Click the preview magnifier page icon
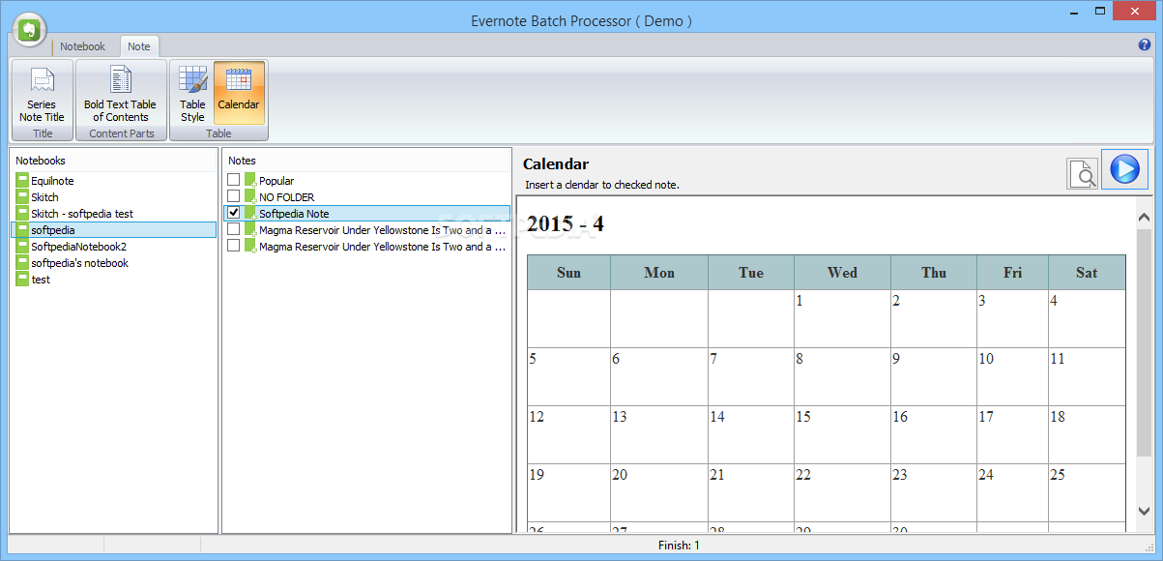 pyautogui.click(x=1083, y=173)
